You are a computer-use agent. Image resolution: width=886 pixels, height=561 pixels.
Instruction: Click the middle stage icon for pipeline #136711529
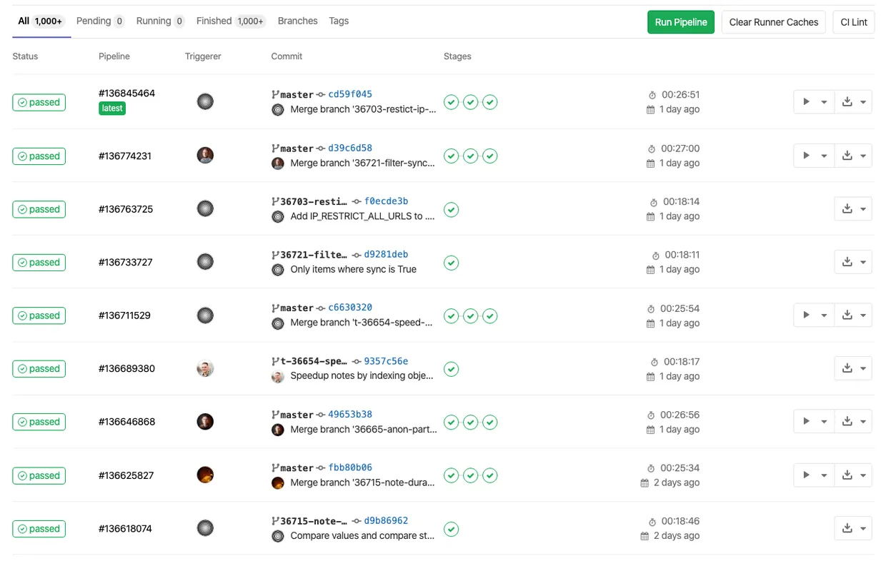coord(470,315)
